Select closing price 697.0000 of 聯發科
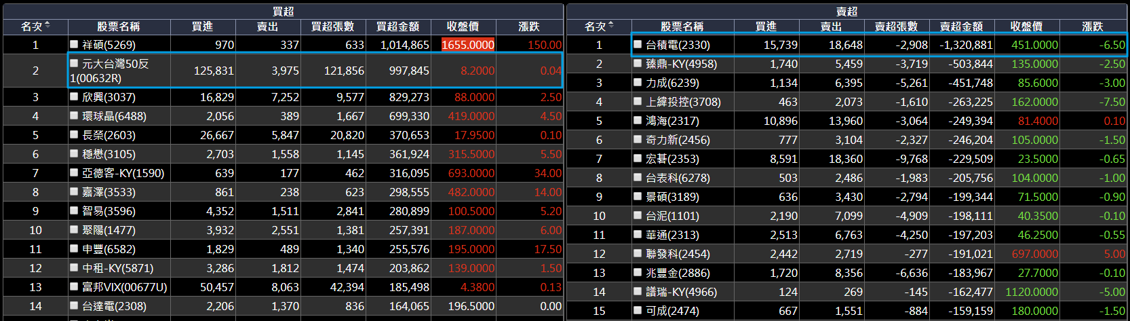 1034,254
